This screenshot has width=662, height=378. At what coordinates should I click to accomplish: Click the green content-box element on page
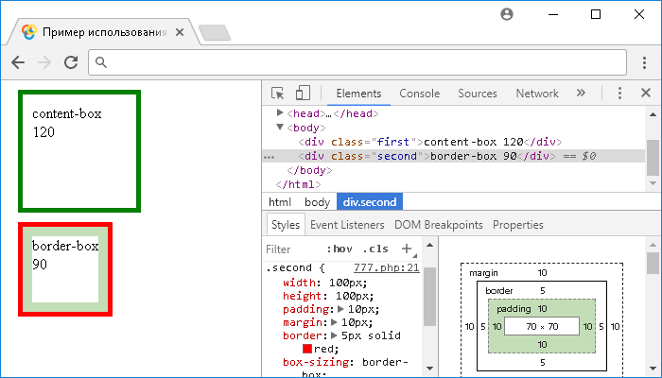tap(79, 151)
